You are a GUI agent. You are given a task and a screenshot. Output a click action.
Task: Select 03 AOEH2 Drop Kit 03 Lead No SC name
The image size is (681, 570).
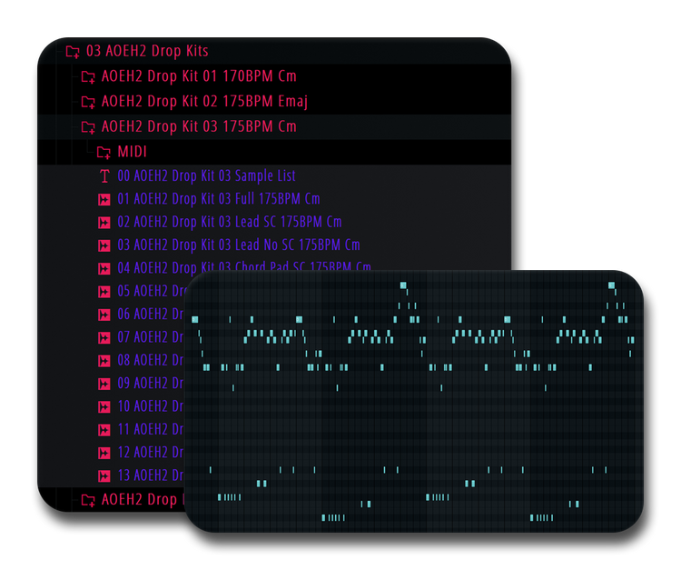[238, 245]
